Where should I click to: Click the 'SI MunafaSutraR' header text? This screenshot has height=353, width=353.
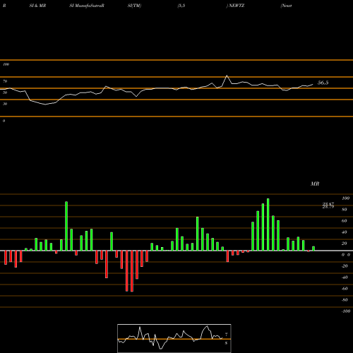point(87,6)
